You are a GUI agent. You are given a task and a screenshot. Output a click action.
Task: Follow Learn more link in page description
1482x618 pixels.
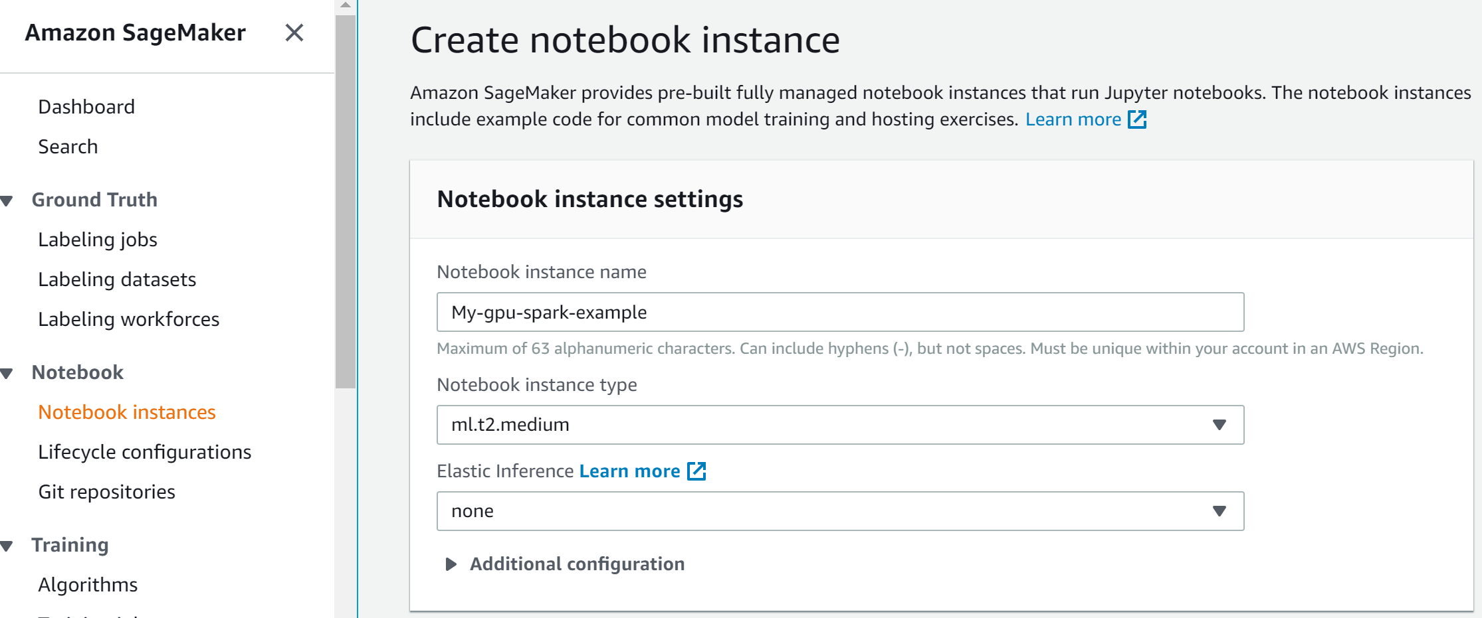click(x=1073, y=119)
